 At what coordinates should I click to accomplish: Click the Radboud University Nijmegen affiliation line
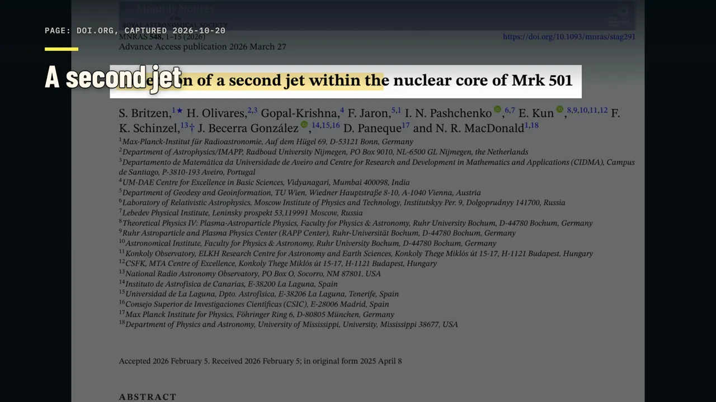click(x=323, y=152)
